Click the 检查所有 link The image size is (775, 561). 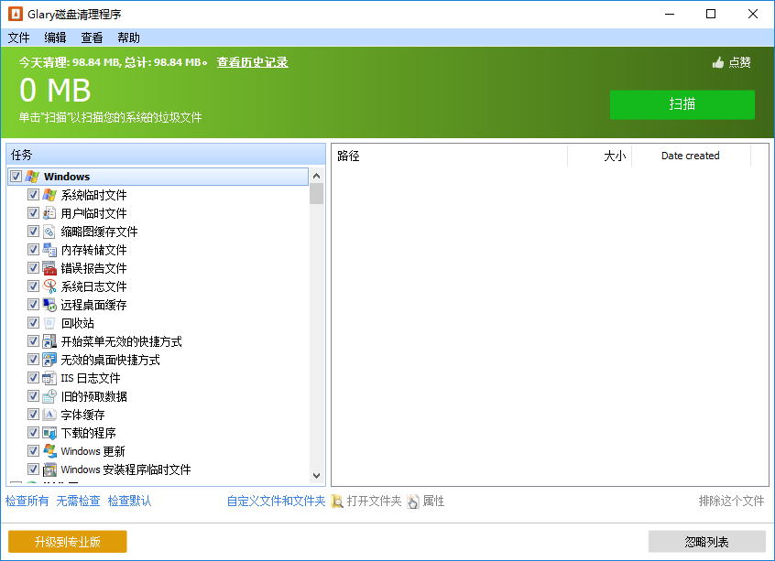pos(27,501)
